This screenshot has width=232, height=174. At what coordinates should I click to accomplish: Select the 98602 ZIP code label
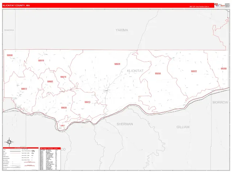50,82
